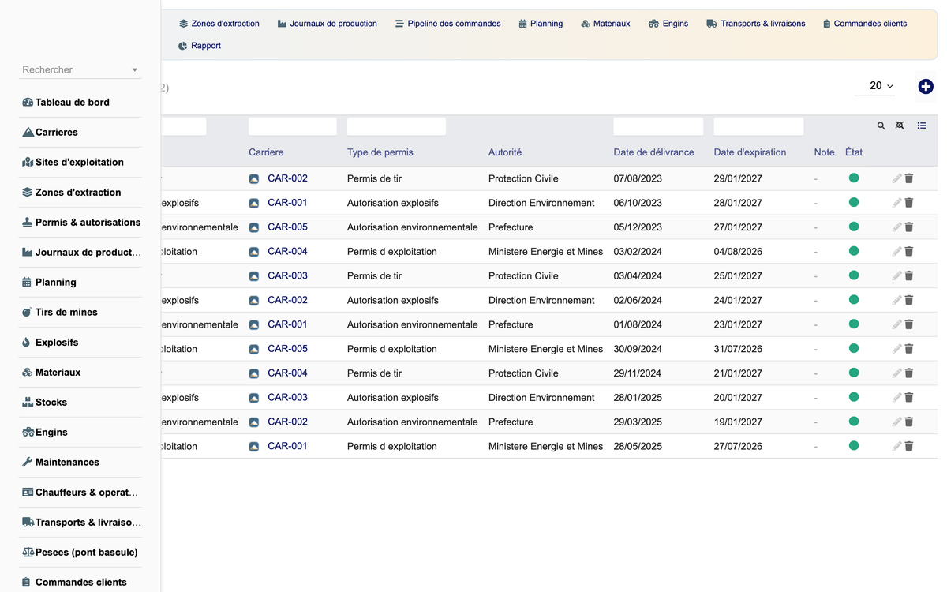Delete the permit expiring 27/01/2027
The image size is (947, 592).
click(909, 227)
